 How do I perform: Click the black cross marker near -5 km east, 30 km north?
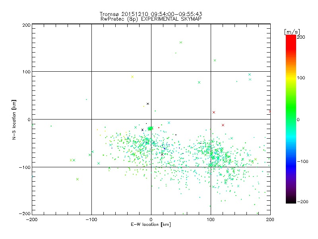coord(148,104)
